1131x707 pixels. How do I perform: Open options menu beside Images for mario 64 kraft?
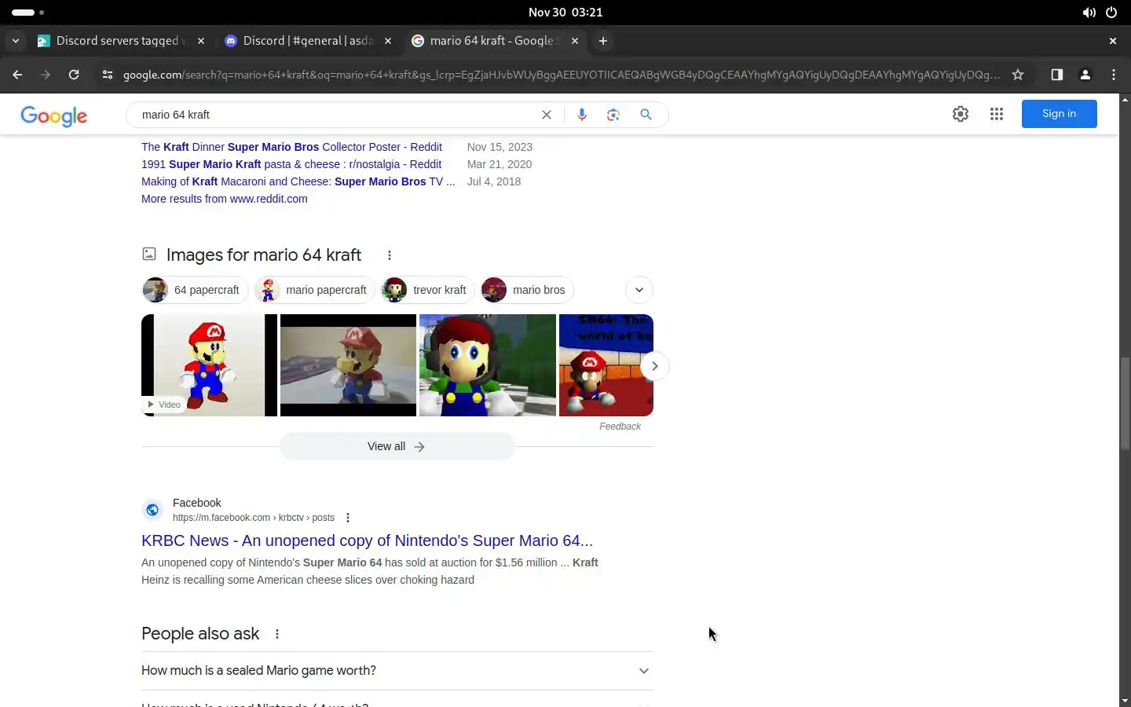(390, 255)
